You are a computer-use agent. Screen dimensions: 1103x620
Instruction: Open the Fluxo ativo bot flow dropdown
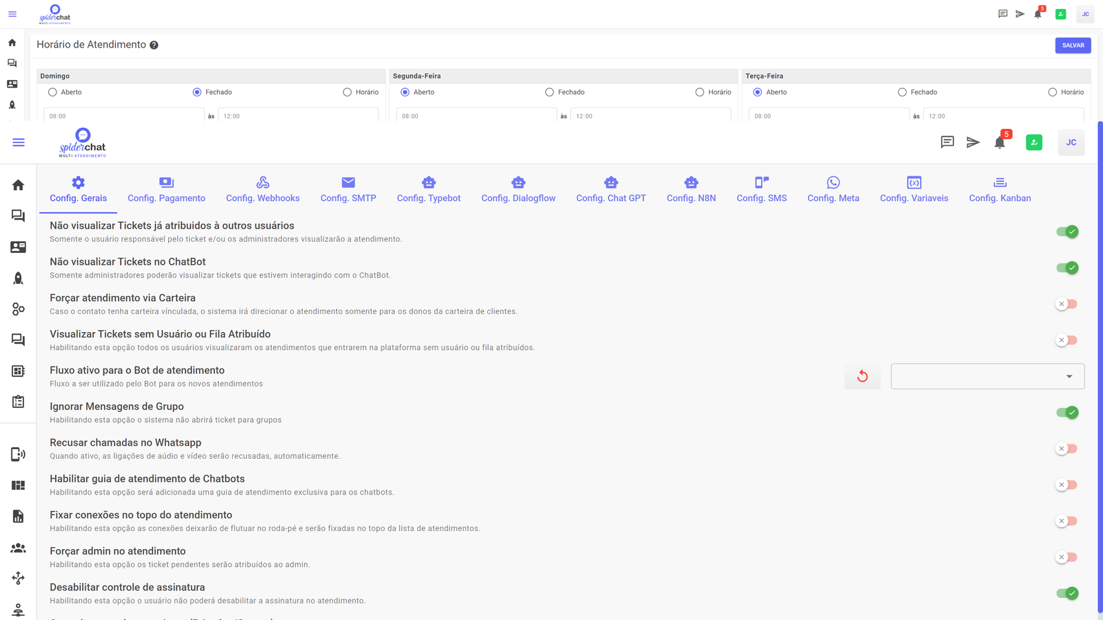(x=987, y=376)
